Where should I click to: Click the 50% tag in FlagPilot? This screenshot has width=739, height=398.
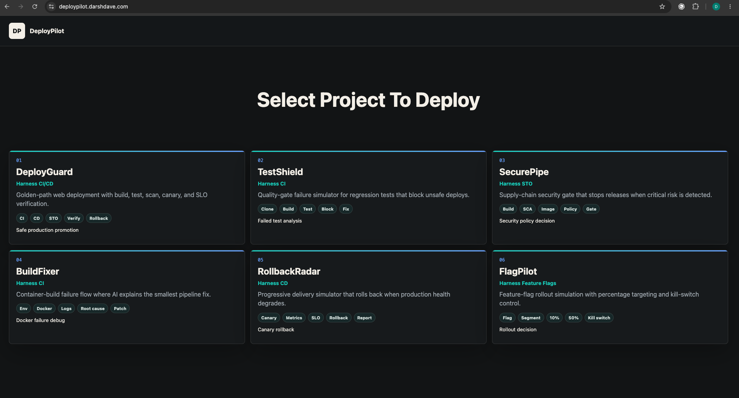point(573,318)
